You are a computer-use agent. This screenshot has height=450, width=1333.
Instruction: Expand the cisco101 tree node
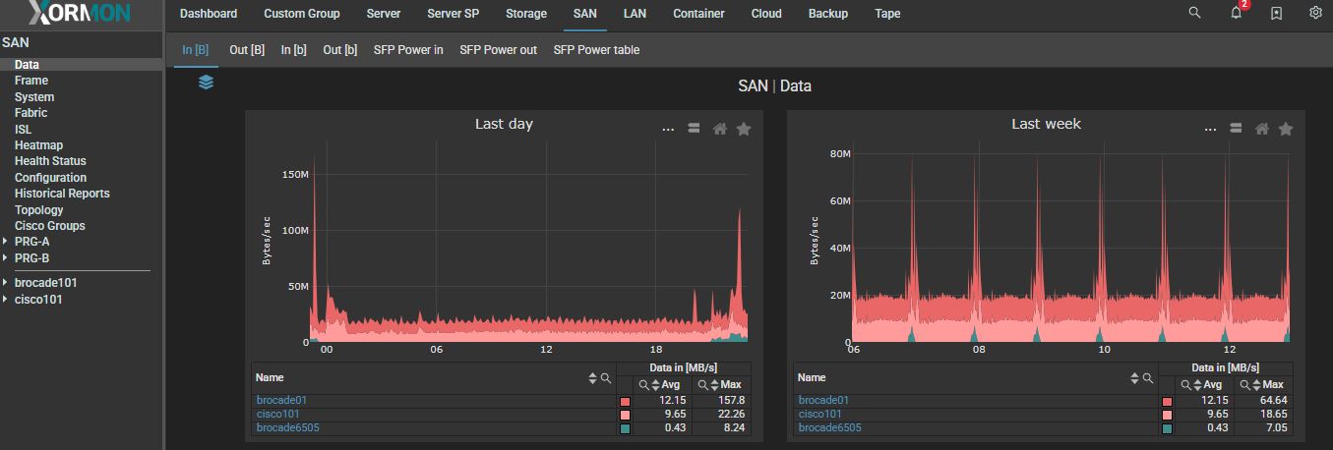(x=6, y=300)
